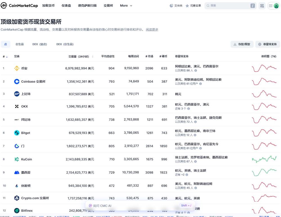
Task: Click OKX 7d volume chart
Action: pos(264,106)
